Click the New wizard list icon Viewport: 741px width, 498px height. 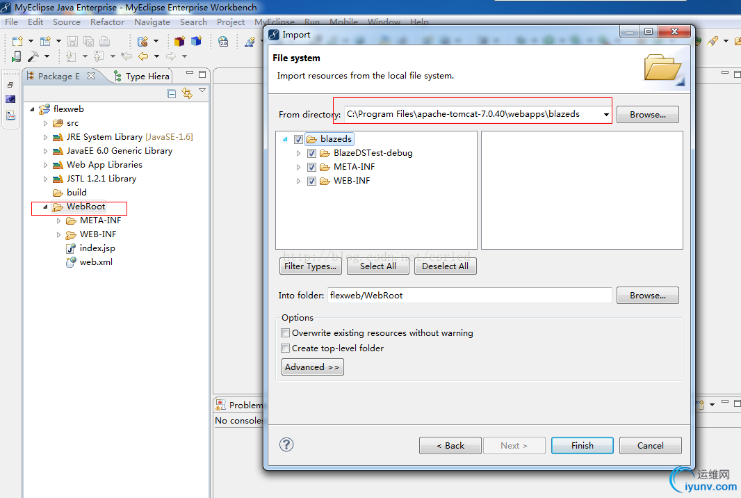[45, 41]
